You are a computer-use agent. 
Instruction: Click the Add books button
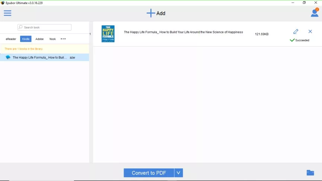[x=156, y=13]
